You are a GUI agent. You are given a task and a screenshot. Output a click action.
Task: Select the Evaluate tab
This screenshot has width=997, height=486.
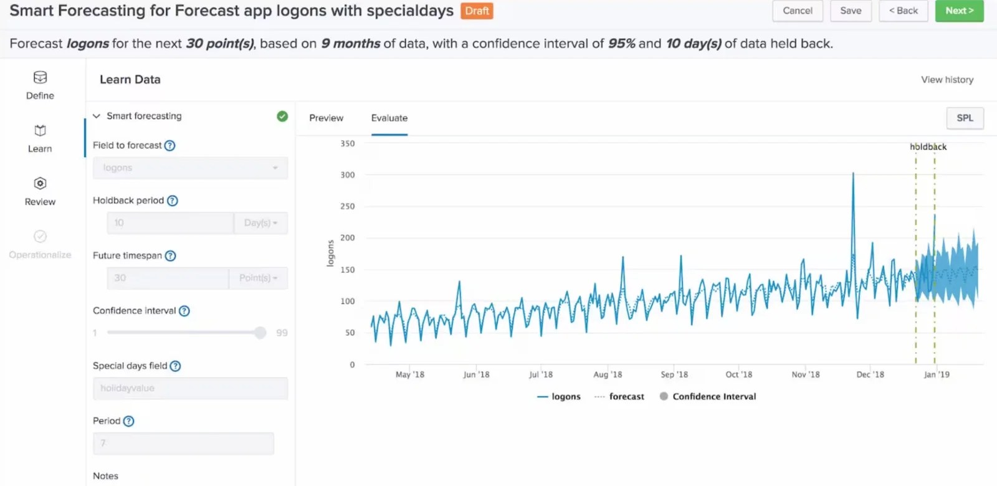tap(389, 118)
